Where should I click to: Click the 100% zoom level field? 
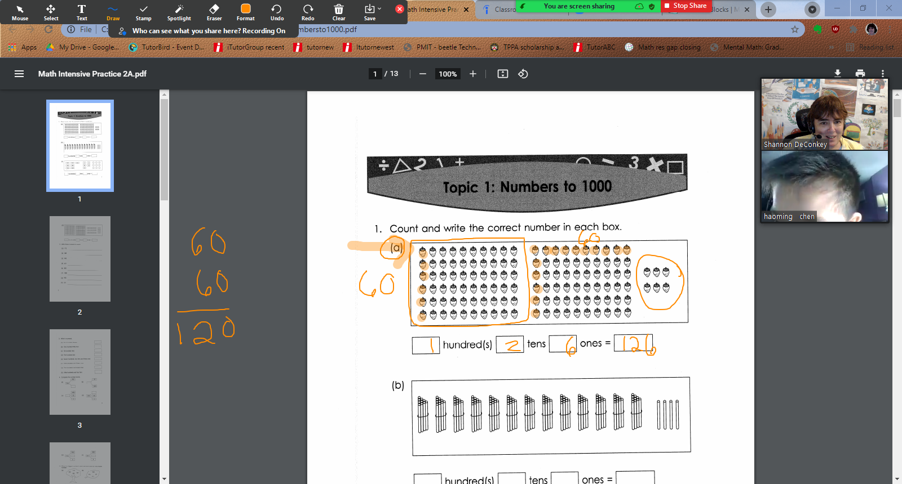pyautogui.click(x=448, y=74)
